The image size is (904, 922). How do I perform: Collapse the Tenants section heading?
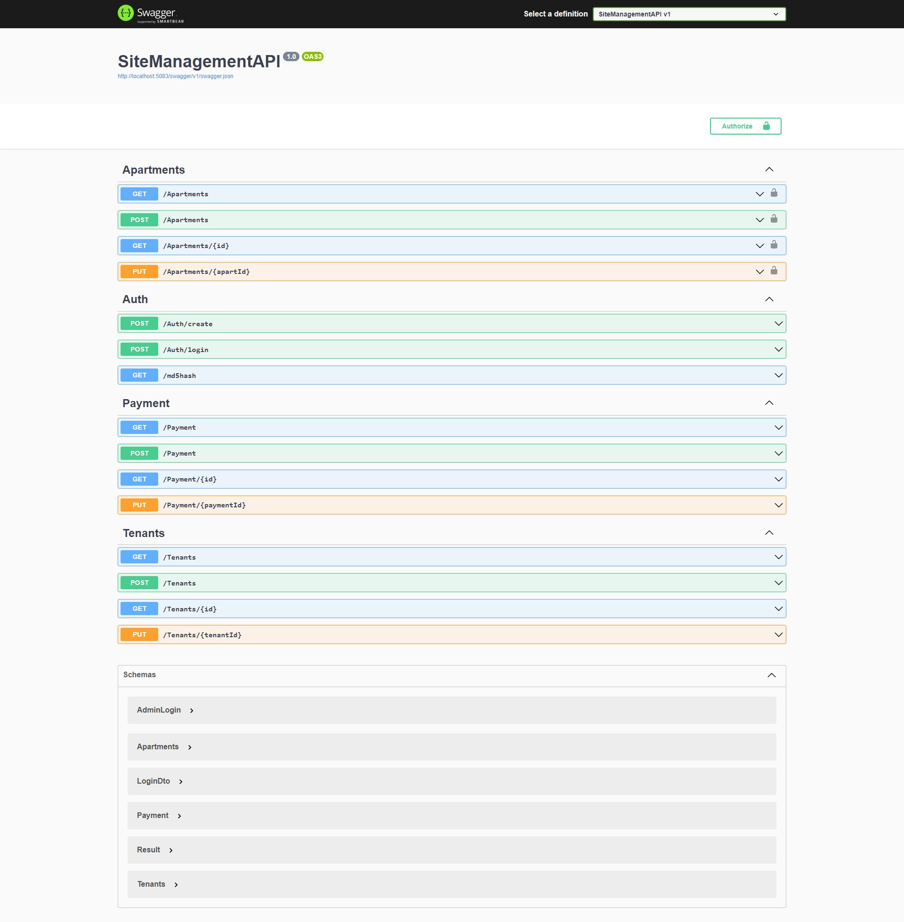click(x=144, y=533)
